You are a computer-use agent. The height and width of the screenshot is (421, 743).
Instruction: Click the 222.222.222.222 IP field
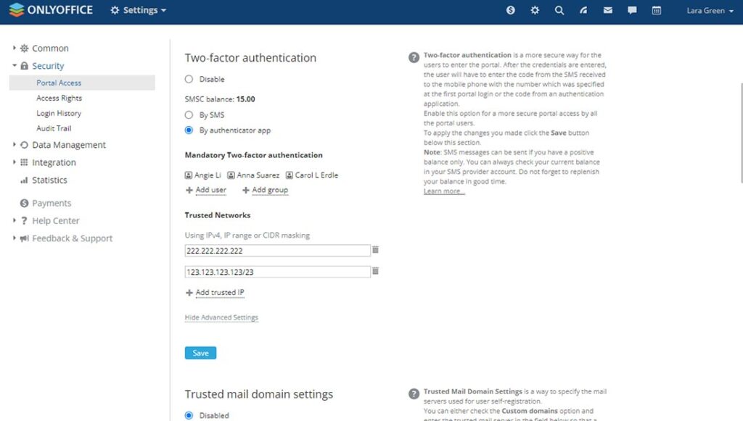tap(277, 251)
